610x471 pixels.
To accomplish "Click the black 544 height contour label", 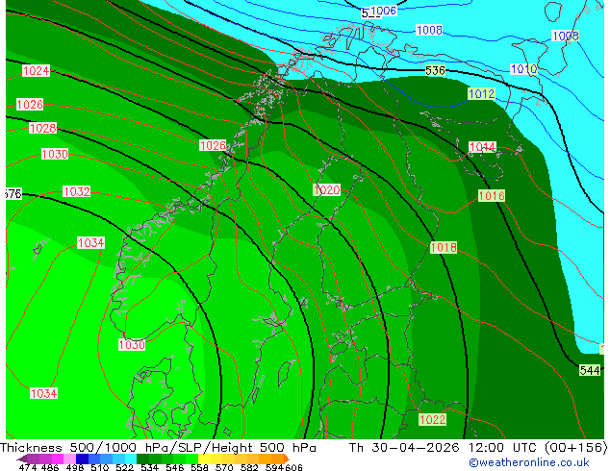I will pos(590,370).
